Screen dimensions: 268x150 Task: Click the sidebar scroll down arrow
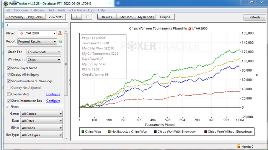click(x=66, y=139)
